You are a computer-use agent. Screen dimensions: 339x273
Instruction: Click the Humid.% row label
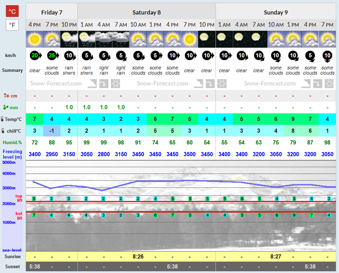tap(12, 142)
